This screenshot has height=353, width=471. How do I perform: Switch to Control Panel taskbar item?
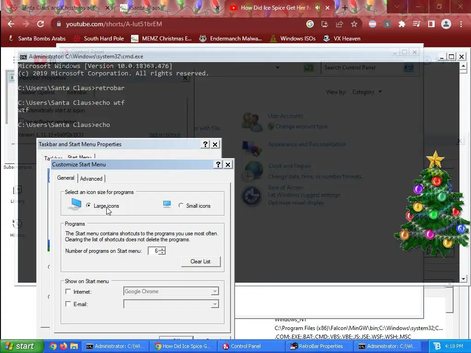(x=251, y=346)
